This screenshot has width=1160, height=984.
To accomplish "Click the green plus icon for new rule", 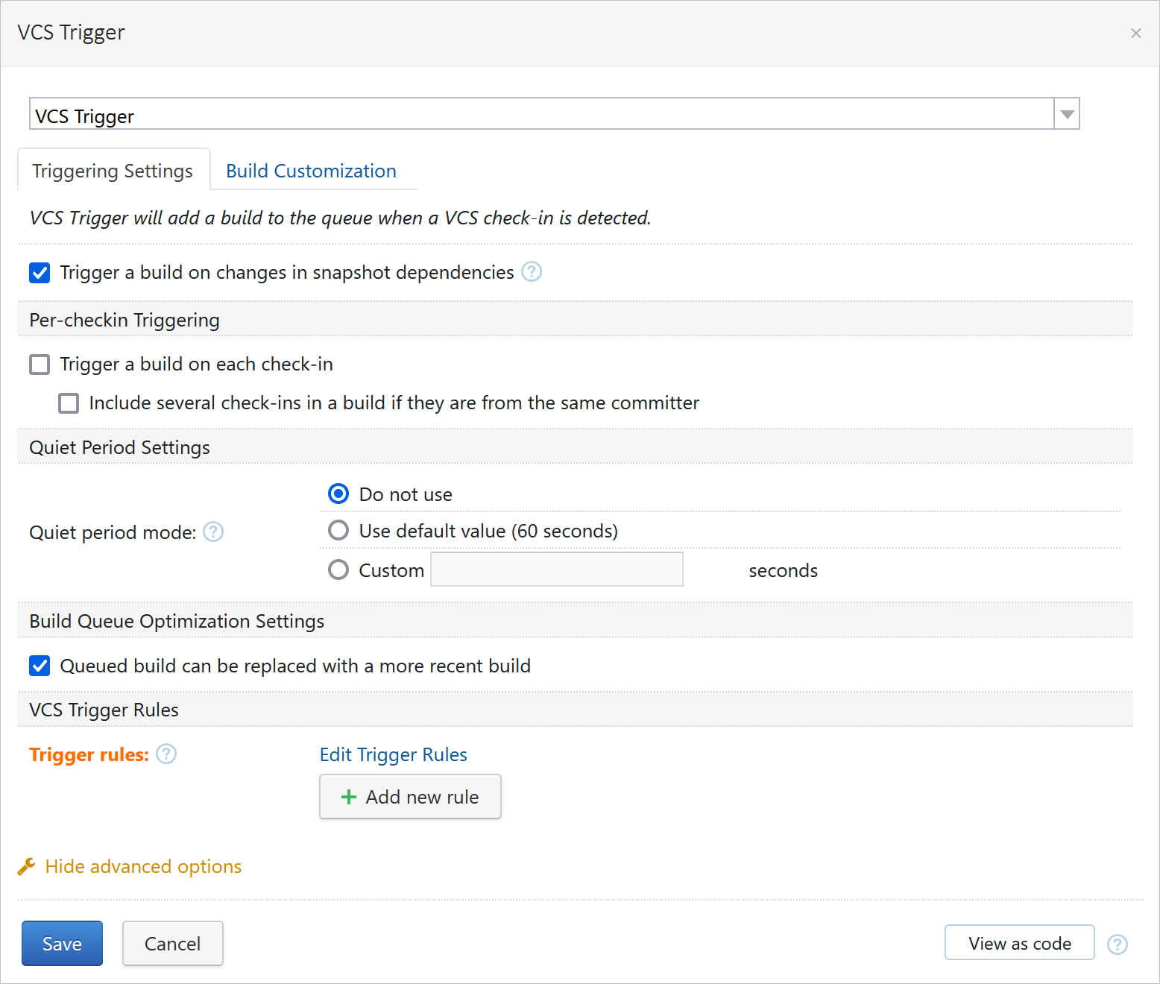I will [348, 797].
